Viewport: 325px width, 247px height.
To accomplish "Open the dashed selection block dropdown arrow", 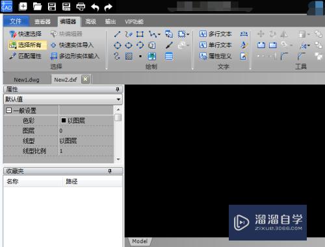I will pos(188,34).
